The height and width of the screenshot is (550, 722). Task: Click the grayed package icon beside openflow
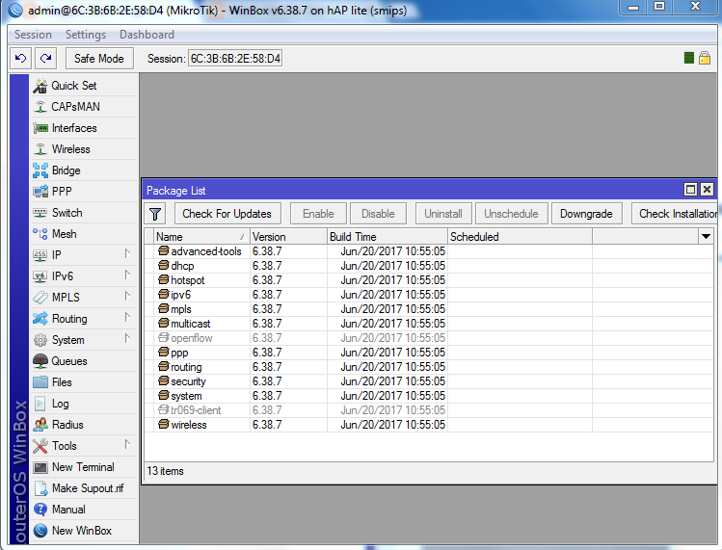pyautogui.click(x=164, y=338)
